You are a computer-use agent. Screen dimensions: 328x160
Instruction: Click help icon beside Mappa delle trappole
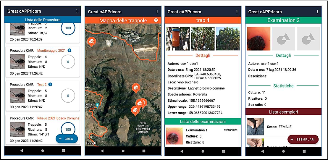[x=156, y=20]
